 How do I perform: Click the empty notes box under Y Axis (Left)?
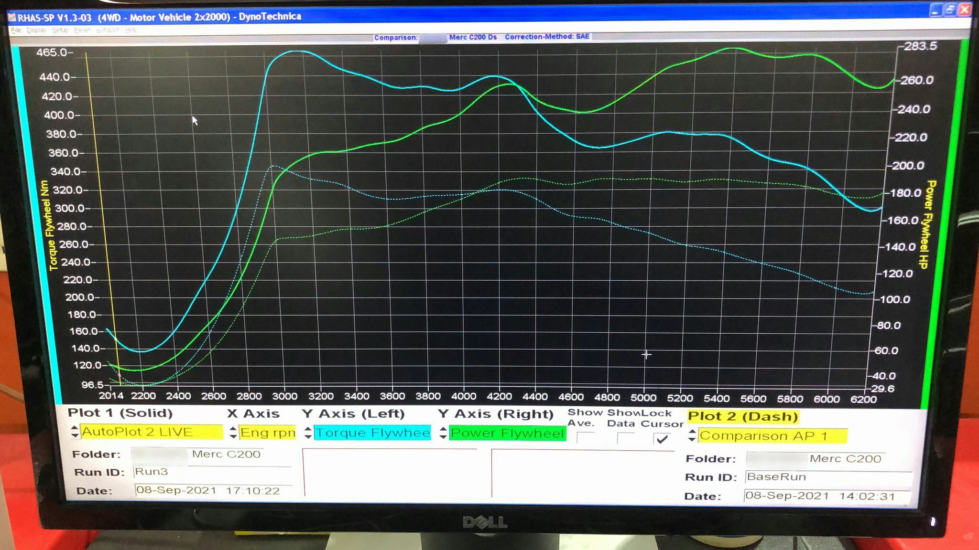(390, 472)
